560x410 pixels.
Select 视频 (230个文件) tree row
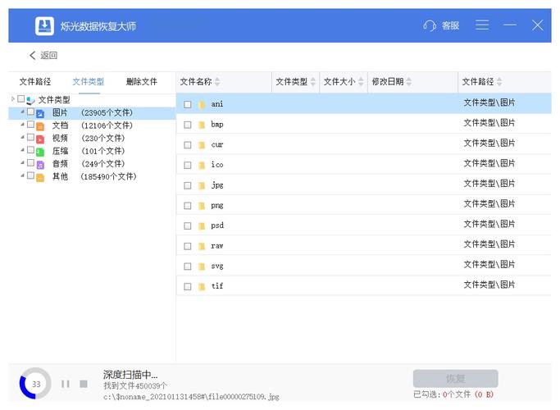92,139
